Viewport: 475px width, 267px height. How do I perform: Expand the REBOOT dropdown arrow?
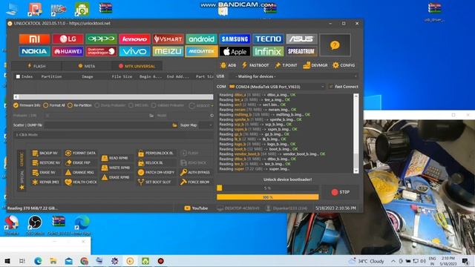tap(212, 105)
